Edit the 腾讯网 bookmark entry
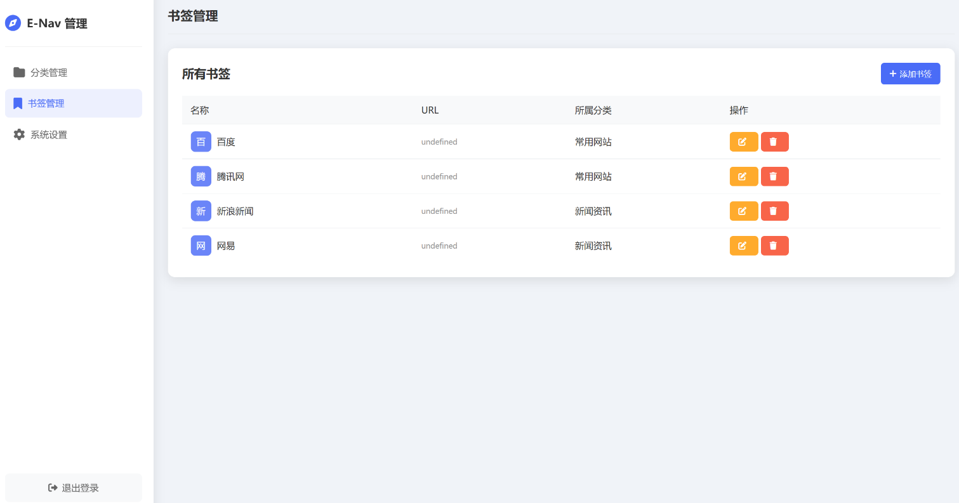The height and width of the screenshot is (503, 959). (x=743, y=176)
